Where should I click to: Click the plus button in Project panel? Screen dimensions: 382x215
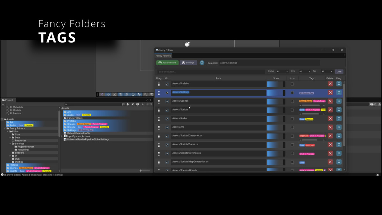click(3, 104)
